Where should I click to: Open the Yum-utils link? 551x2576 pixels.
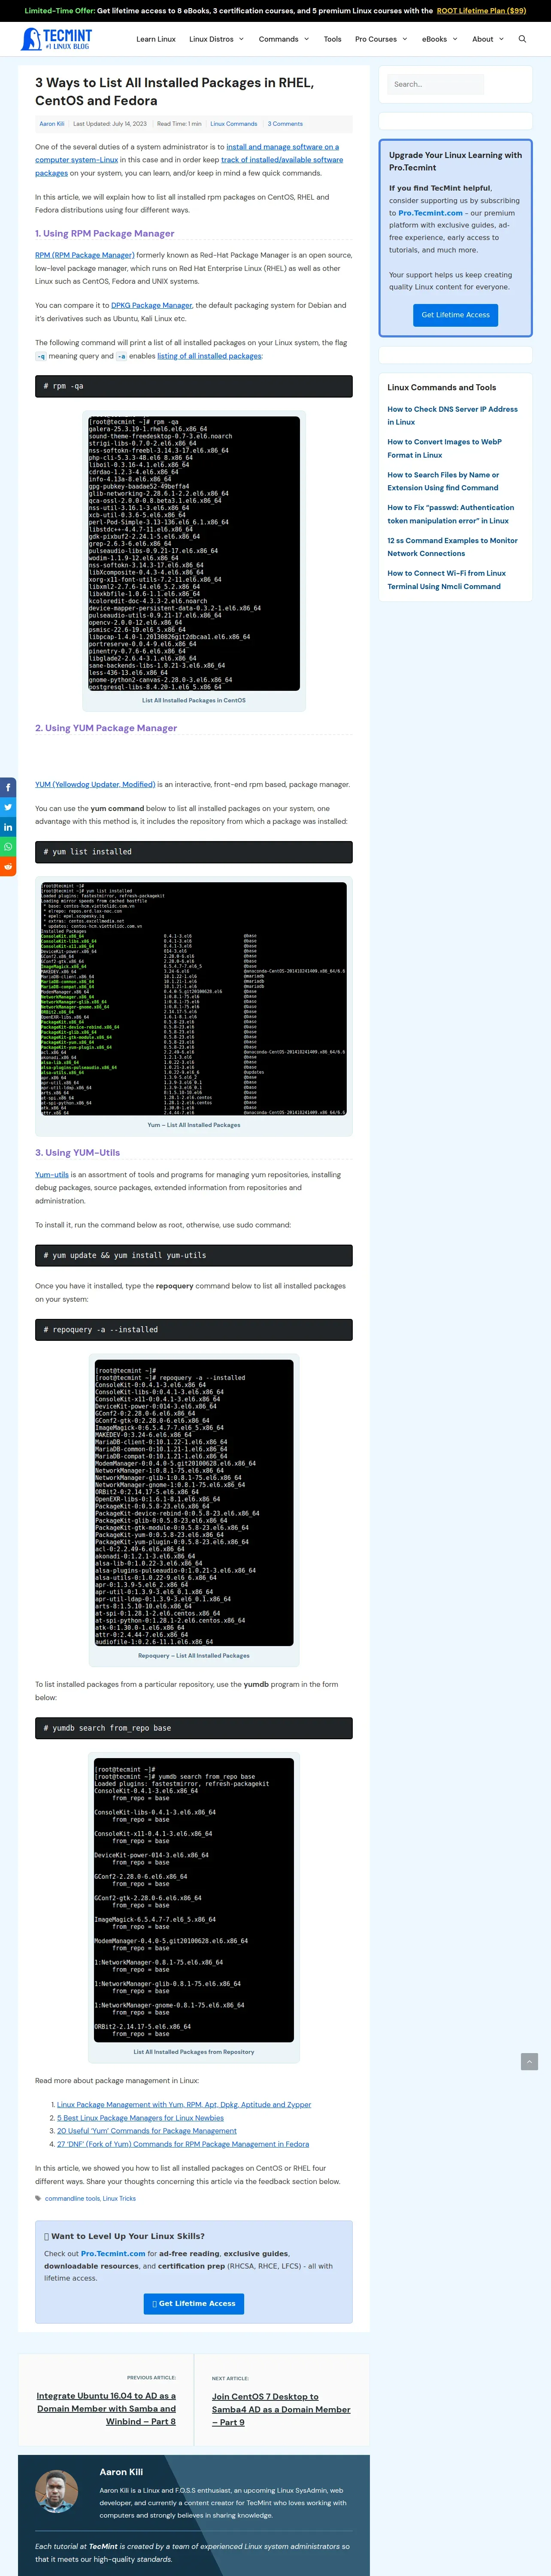(52, 1175)
